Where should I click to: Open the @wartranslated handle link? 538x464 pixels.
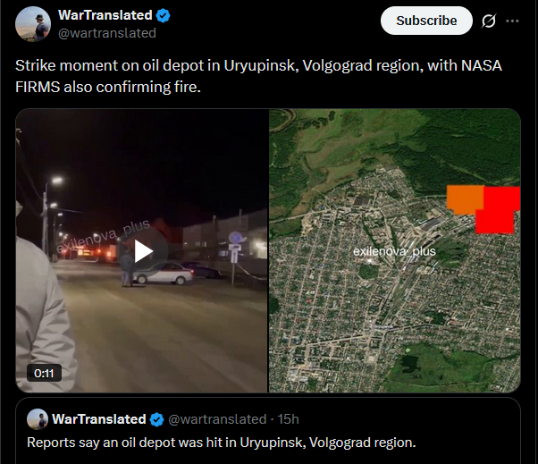[107, 33]
